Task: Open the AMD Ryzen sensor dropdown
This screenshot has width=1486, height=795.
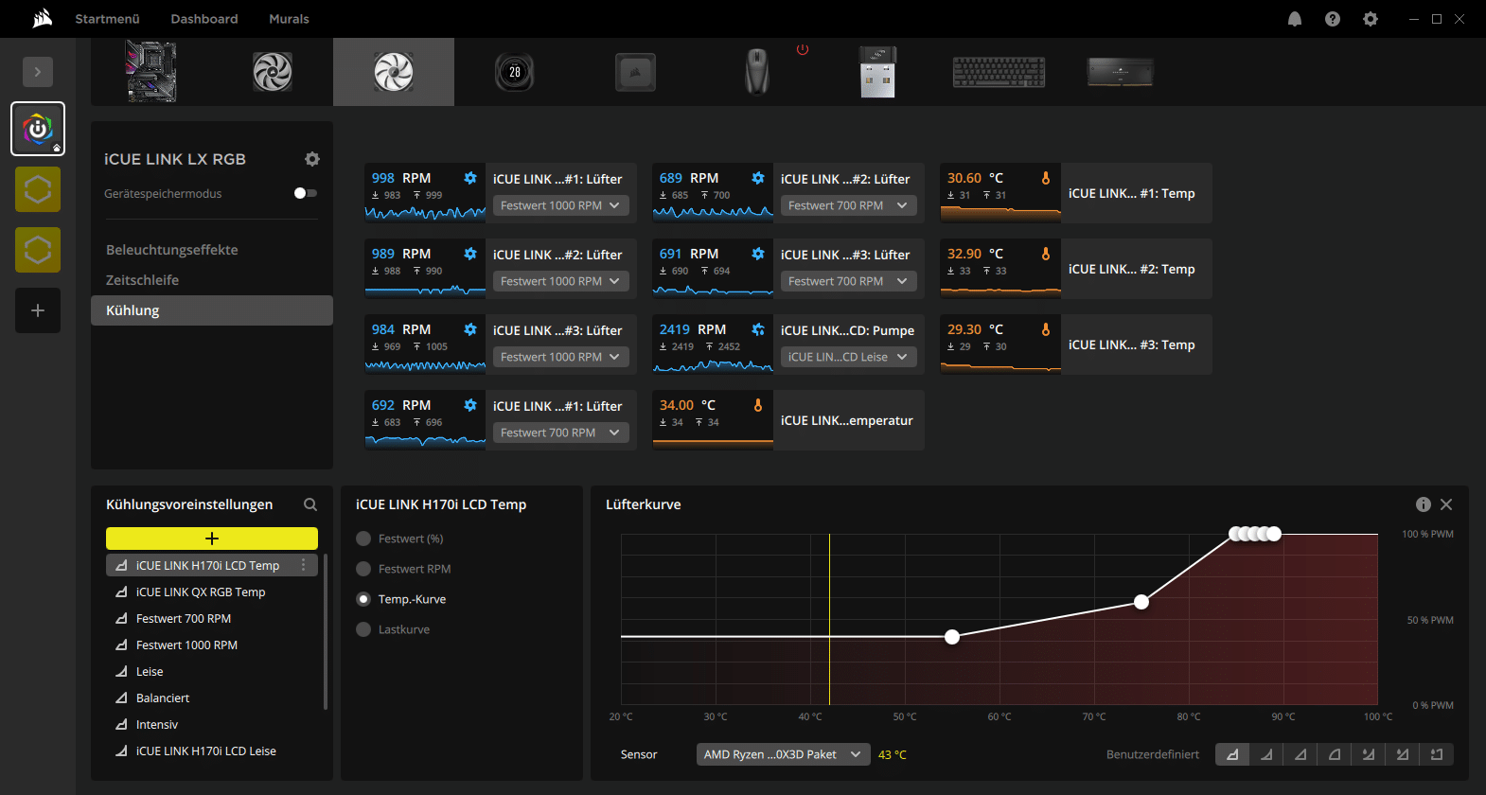Action: (782, 754)
